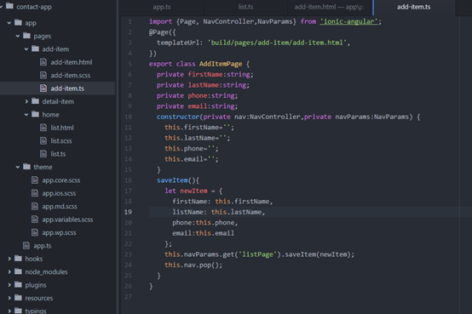Viewport: 472px width, 314px height.
Task: Click the add-item folder icon
Action: click(36, 49)
